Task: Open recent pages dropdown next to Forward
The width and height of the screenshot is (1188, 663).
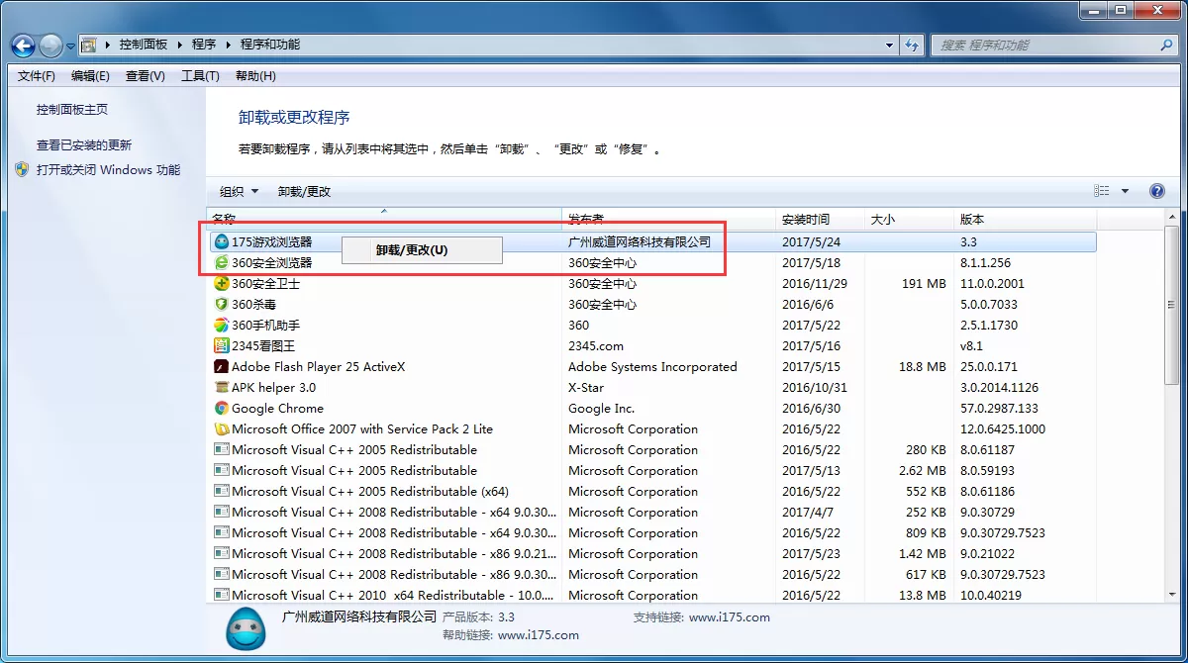Action: (x=70, y=46)
